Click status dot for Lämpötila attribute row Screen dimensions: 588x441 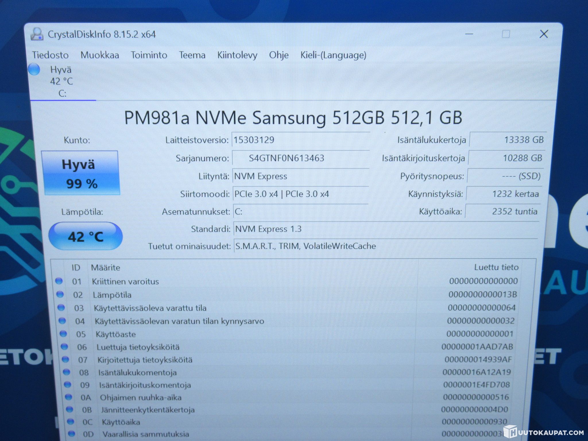[x=60, y=294]
